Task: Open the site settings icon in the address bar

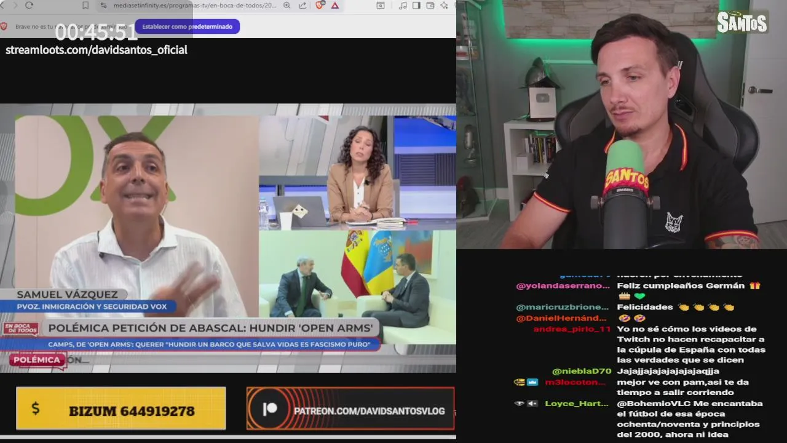Action: 103,5
